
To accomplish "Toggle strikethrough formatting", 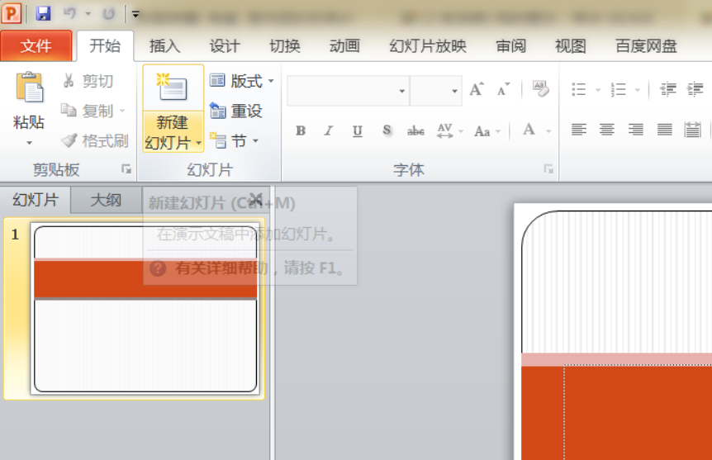I will [x=415, y=131].
